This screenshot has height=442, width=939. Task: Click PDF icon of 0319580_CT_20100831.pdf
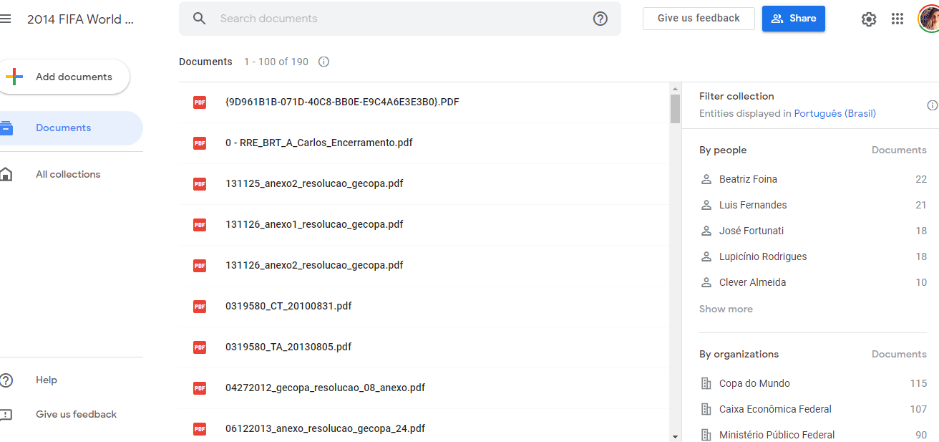[x=200, y=307]
